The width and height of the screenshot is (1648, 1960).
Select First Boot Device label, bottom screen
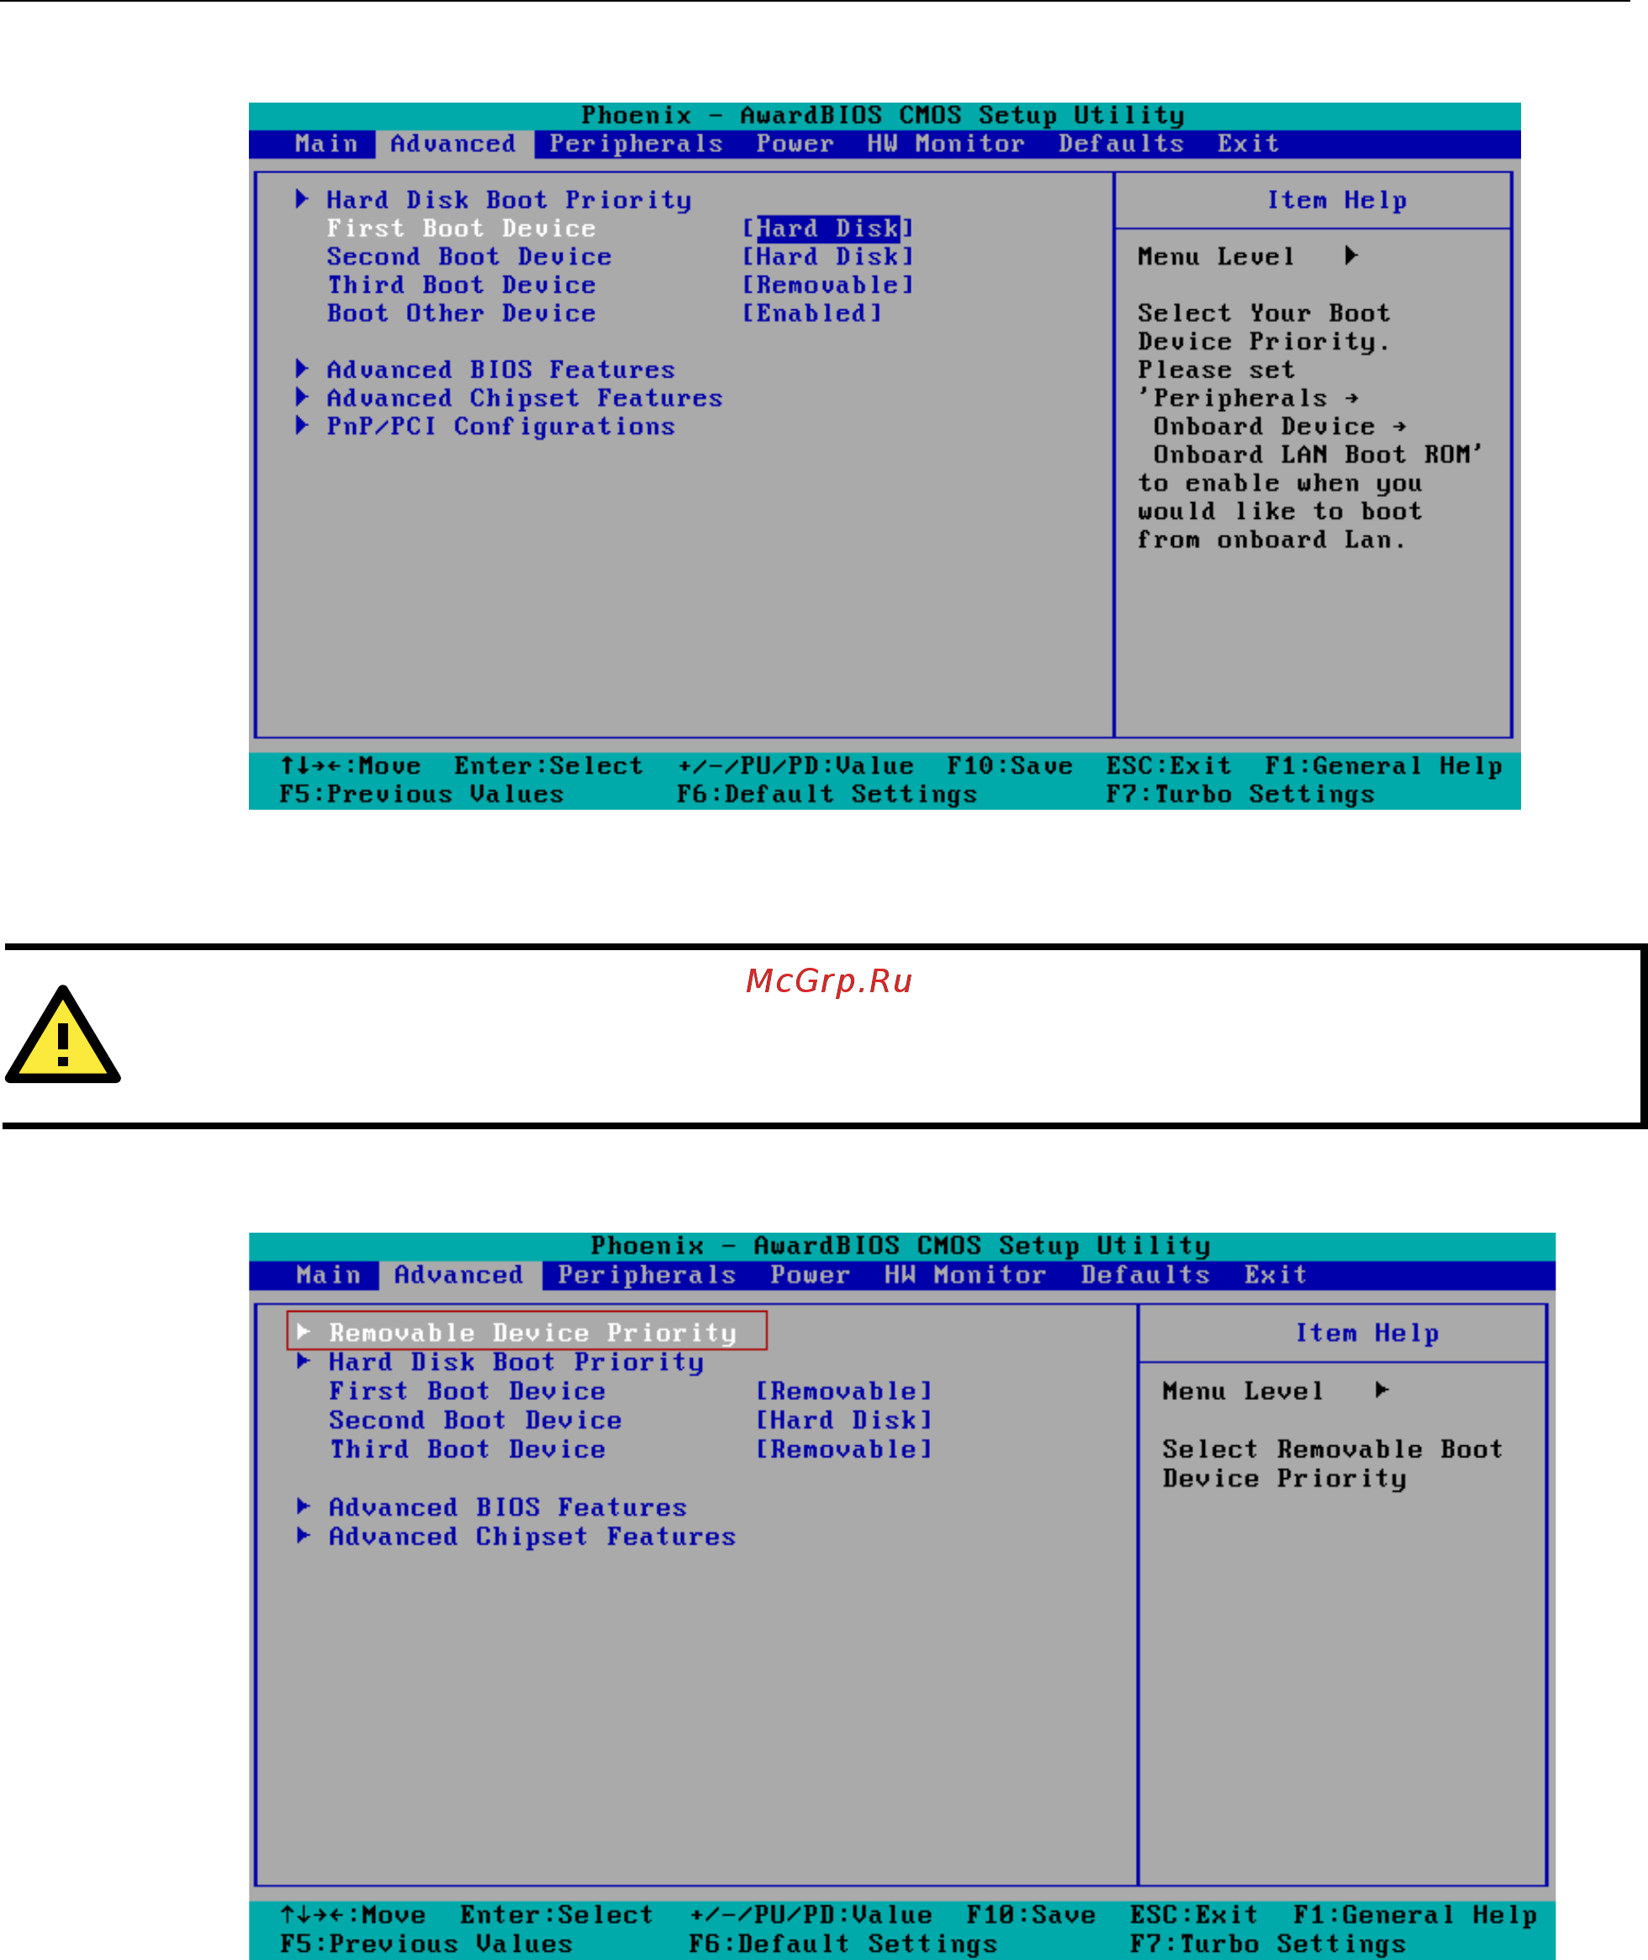click(x=467, y=1392)
